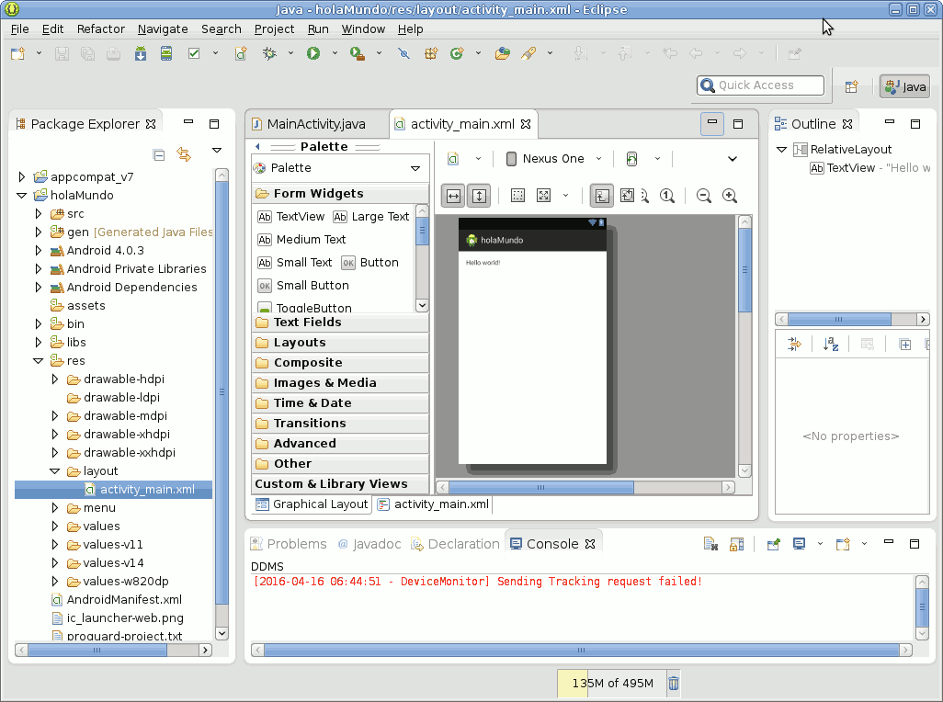Click the New Android XML file icon

241,53
